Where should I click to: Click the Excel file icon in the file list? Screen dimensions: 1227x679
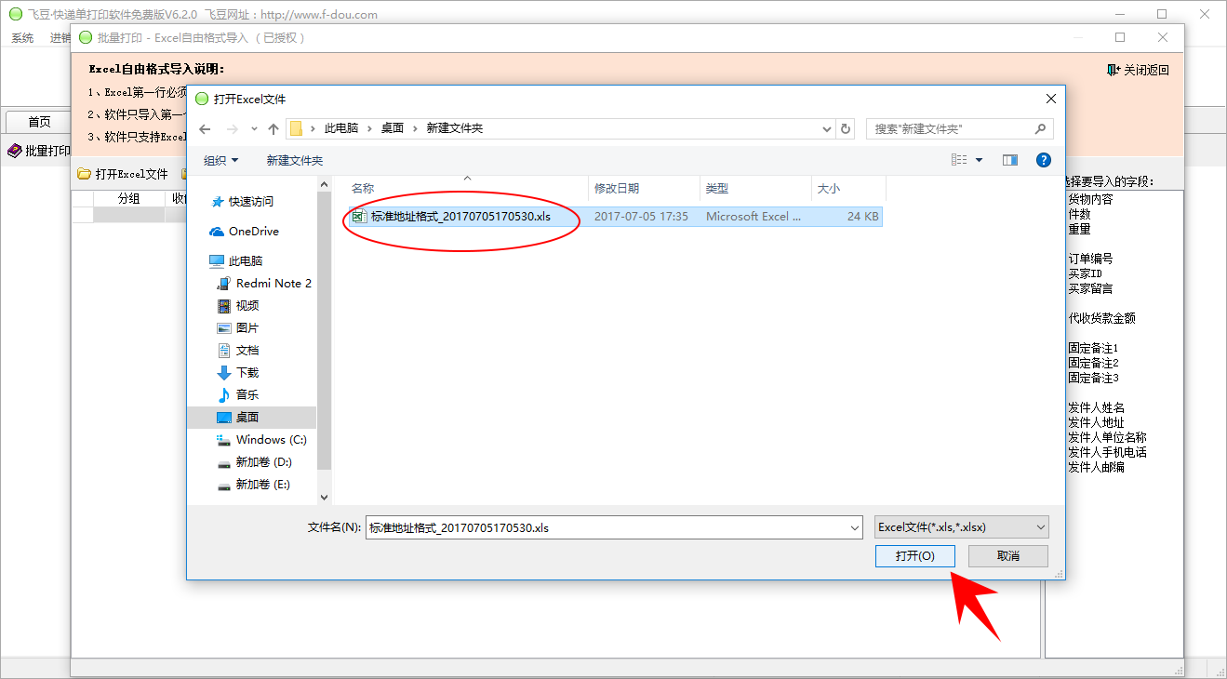(x=359, y=217)
